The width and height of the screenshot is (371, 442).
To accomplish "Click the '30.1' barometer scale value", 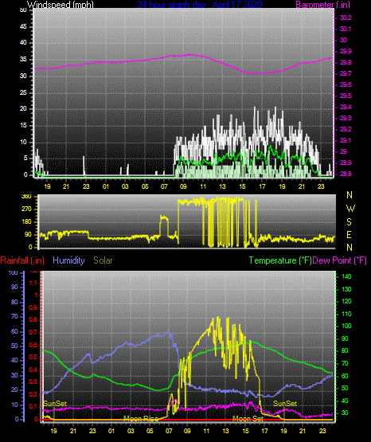I will pos(346,29).
